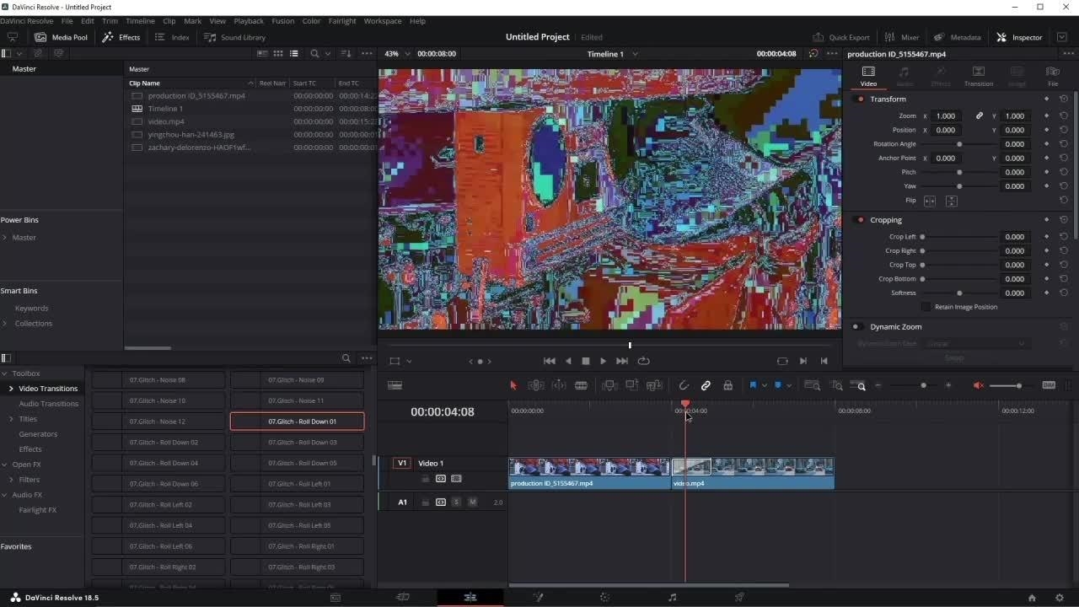Image resolution: width=1079 pixels, height=607 pixels.
Task: Activate the Selection Mode arrow tool
Action: (513, 385)
